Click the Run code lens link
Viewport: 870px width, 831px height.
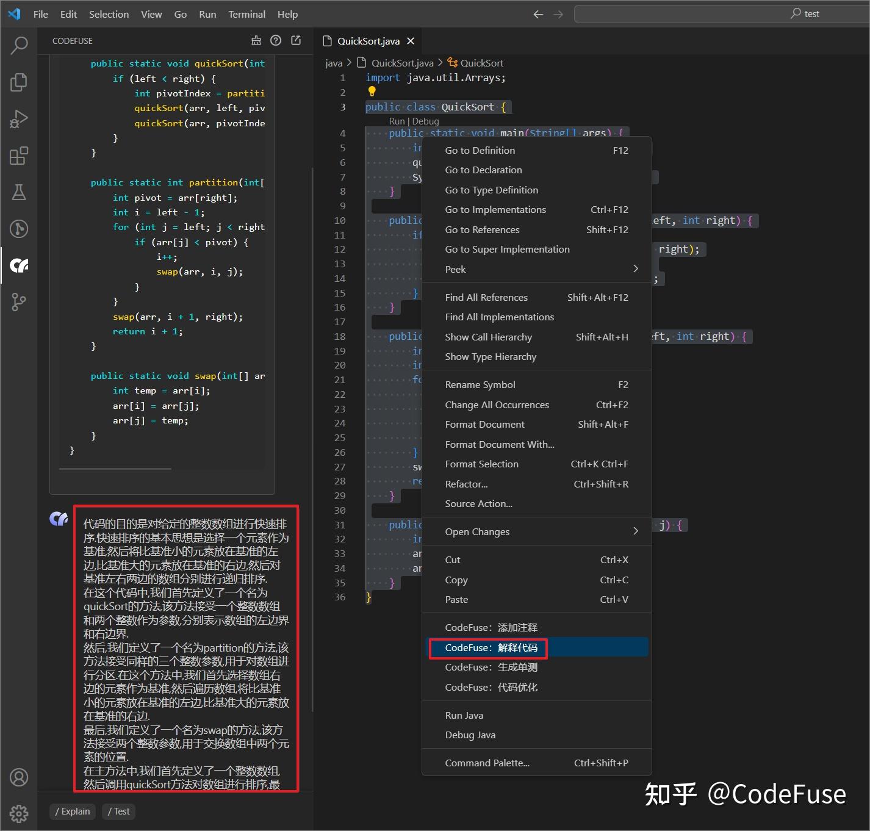(x=397, y=121)
